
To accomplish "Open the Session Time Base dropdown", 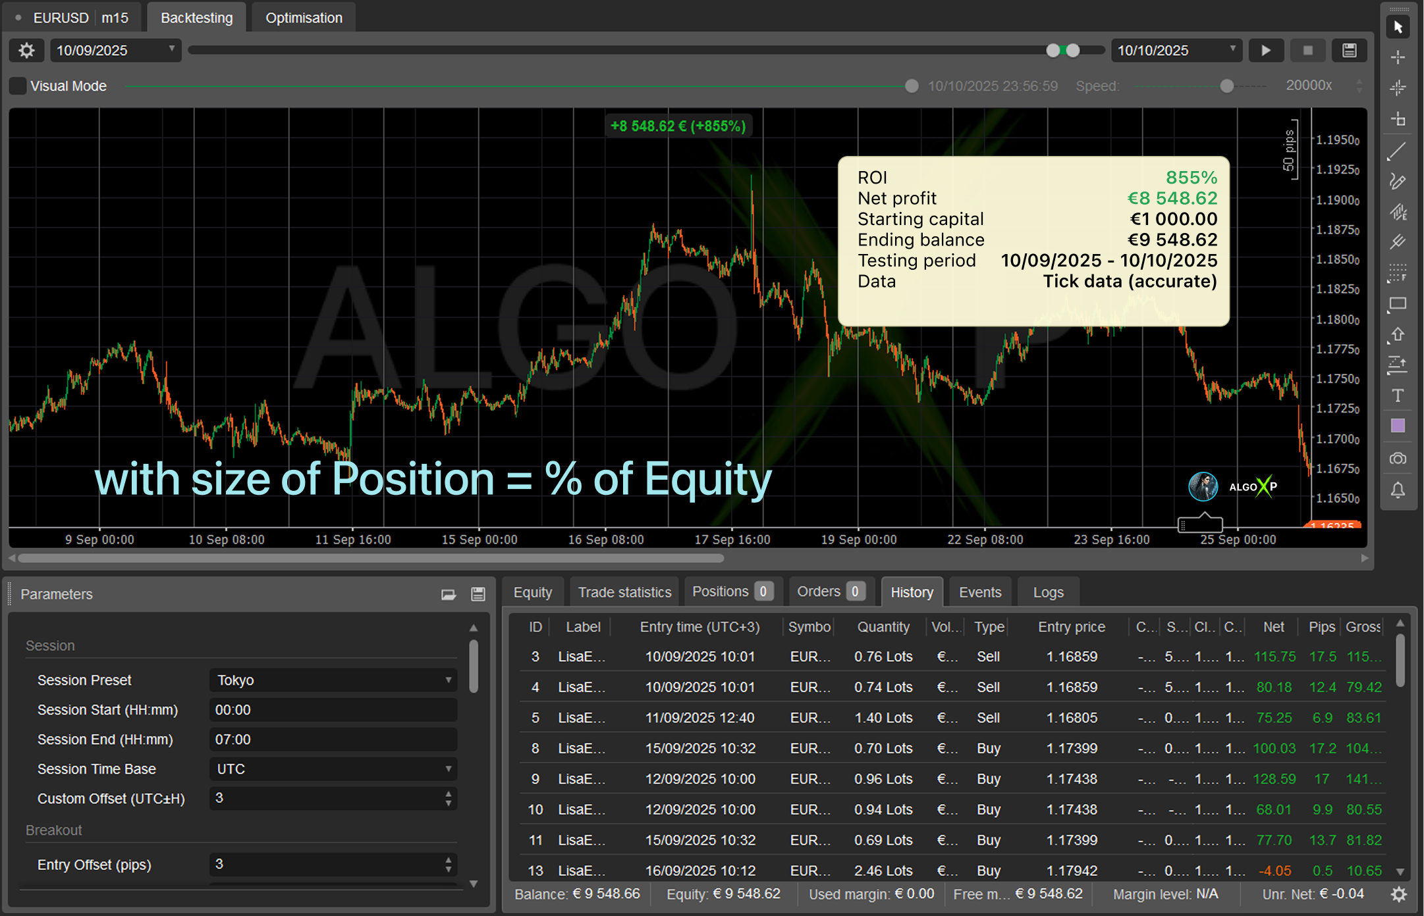I will coord(333,769).
